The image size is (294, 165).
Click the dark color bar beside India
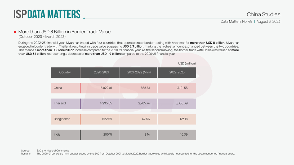[80, 135]
